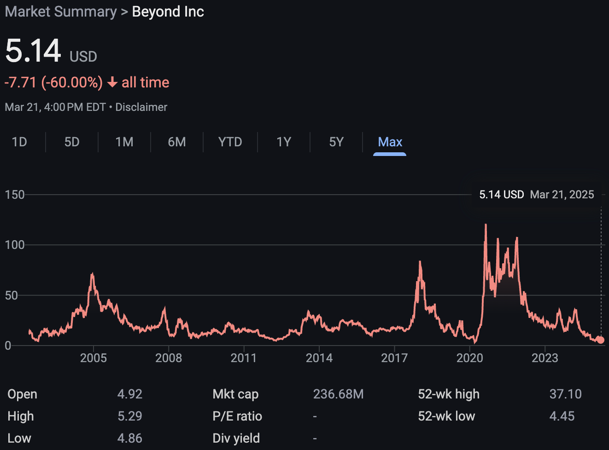Click the 2014 x-axis label

click(319, 358)
